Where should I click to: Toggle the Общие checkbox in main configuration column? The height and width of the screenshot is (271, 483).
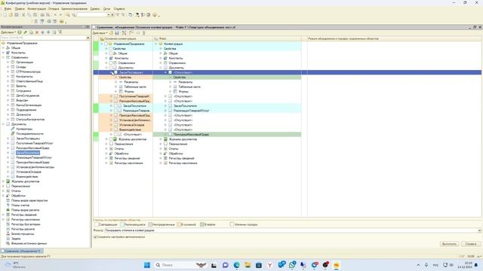110,53
